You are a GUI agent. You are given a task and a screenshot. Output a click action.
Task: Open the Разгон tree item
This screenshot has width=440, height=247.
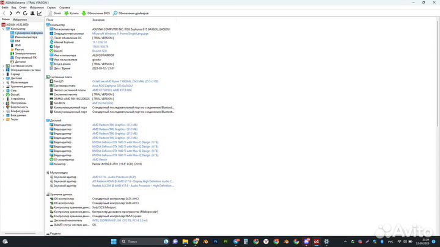coord(19,49)
